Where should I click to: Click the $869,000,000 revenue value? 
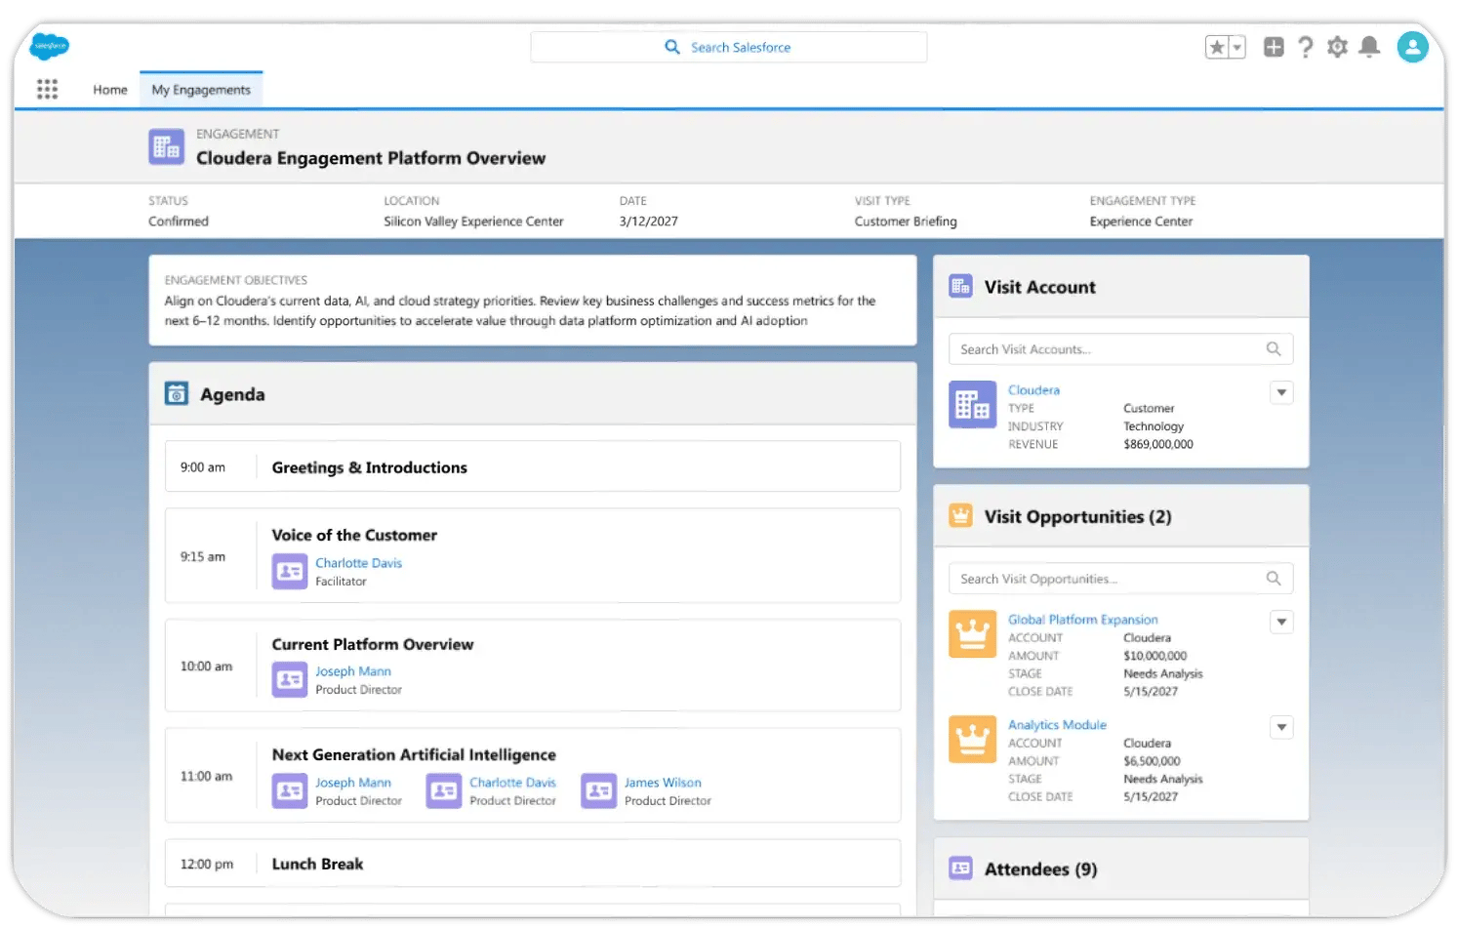1158,444
